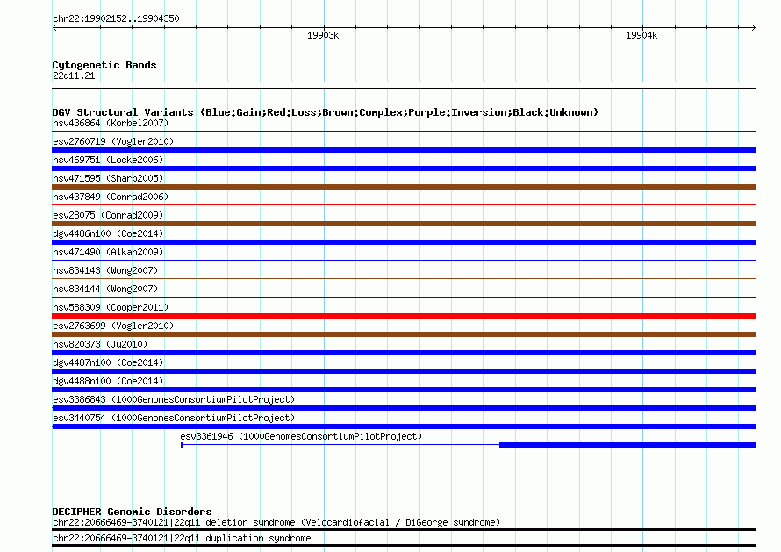
Task: Select the dgv4486n100 (Coe2014) gain bar
Action: click(x=404, y=242)
